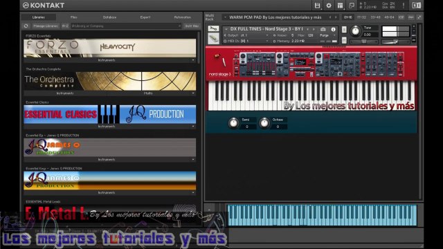Switch to the Files tab
Screen dimensions: 443x249
click(74, 17)
